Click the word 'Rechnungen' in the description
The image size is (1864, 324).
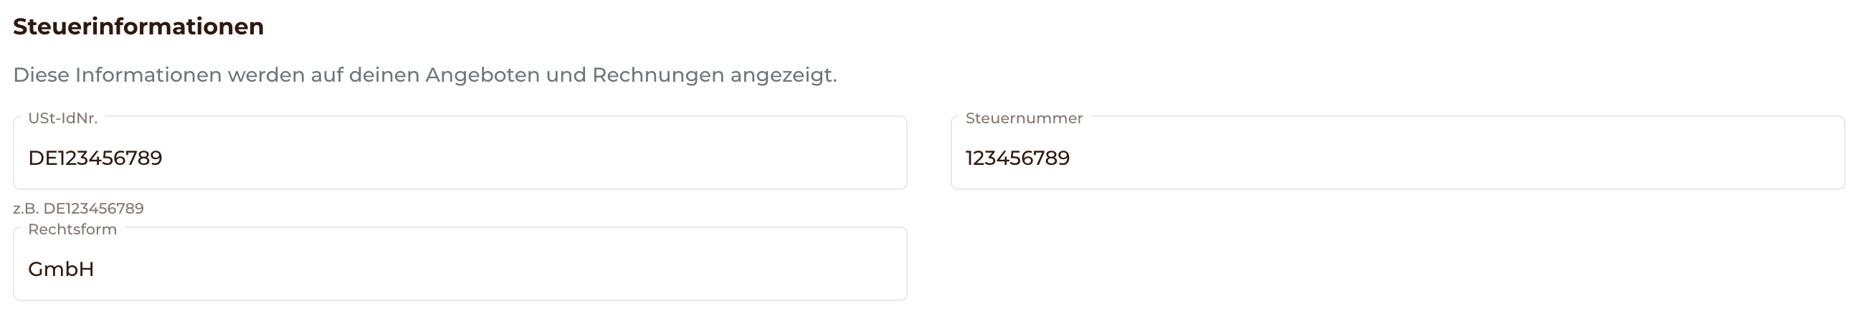point(657,75)
